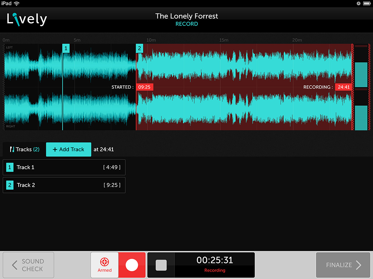The width and height of the screenshot is (373, 279).
Task: Click the Finalize button
Action: (343, 265)
